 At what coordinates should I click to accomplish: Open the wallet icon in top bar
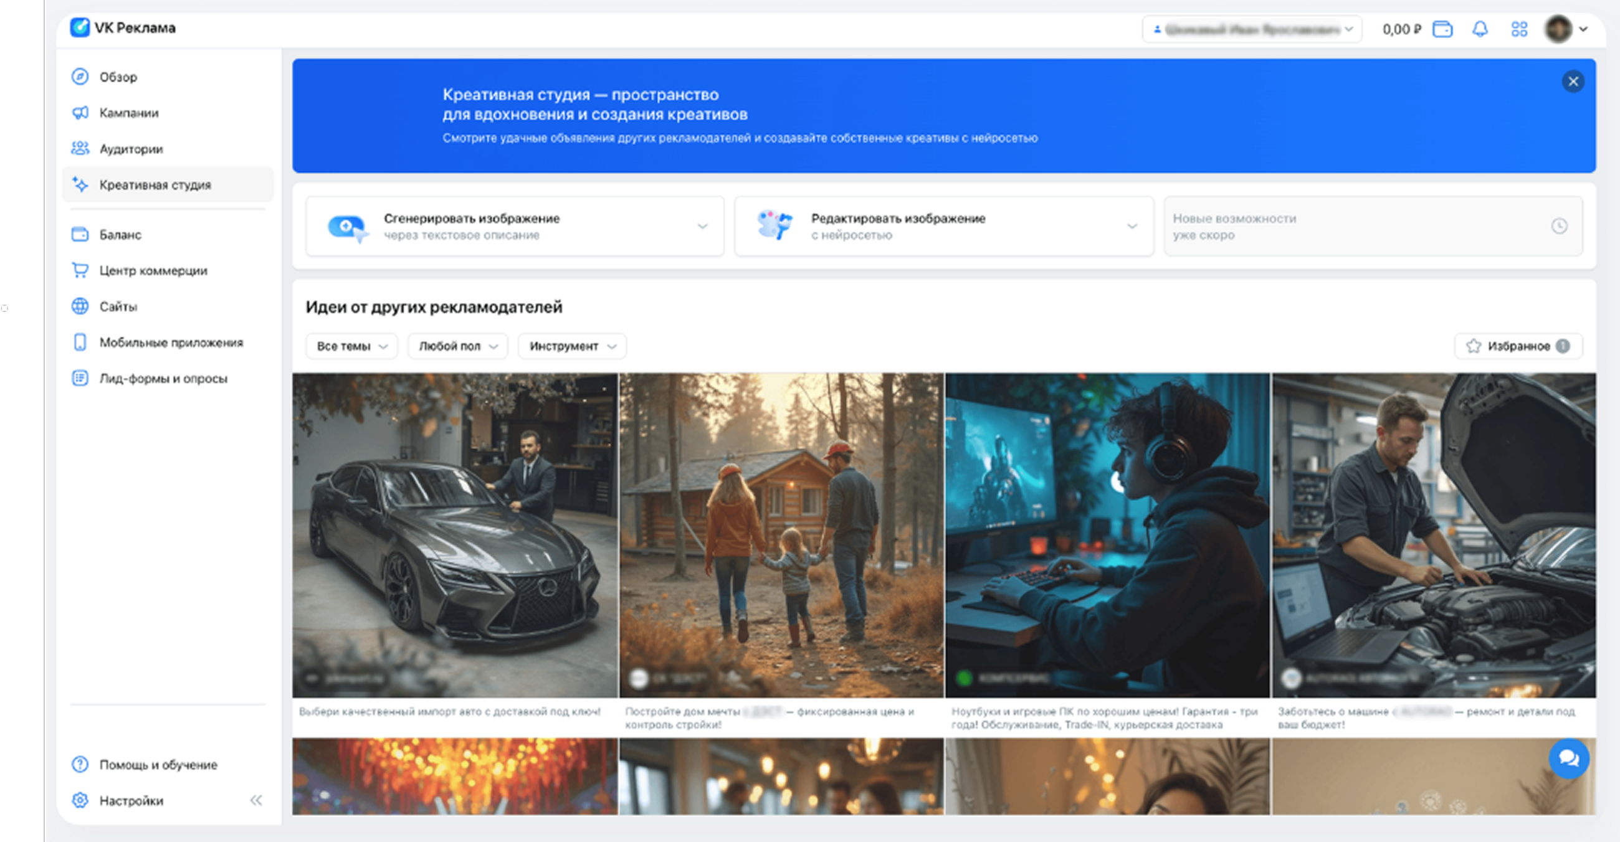(x=1442, y=29)
